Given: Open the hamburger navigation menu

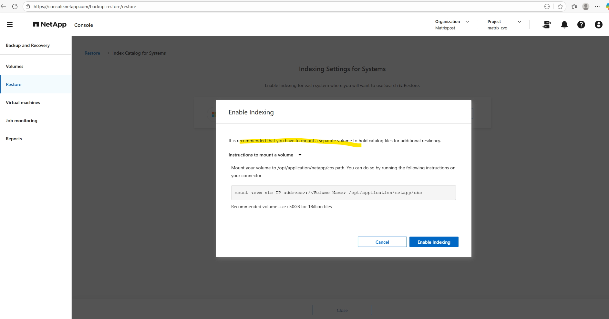Looking at the screenshot, I should 10,25.
